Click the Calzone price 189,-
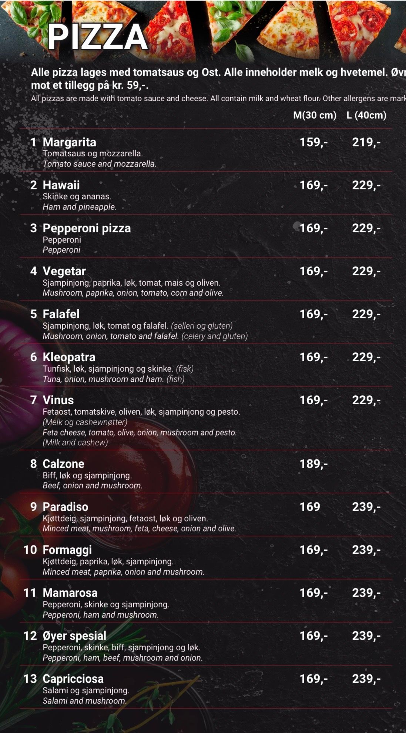 [x=313, y=464]
